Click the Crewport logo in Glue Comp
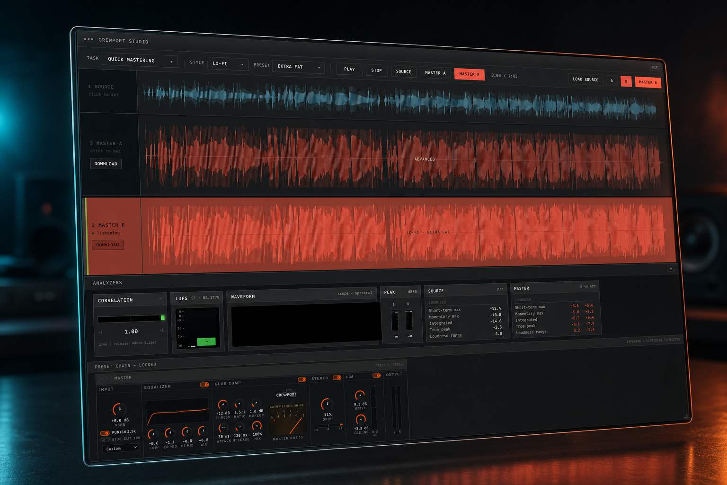This screenshot has height=485, width=727. tap(286, 394)
